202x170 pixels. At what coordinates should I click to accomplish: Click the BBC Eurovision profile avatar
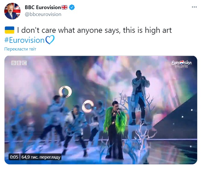click(x=12, y=11)
